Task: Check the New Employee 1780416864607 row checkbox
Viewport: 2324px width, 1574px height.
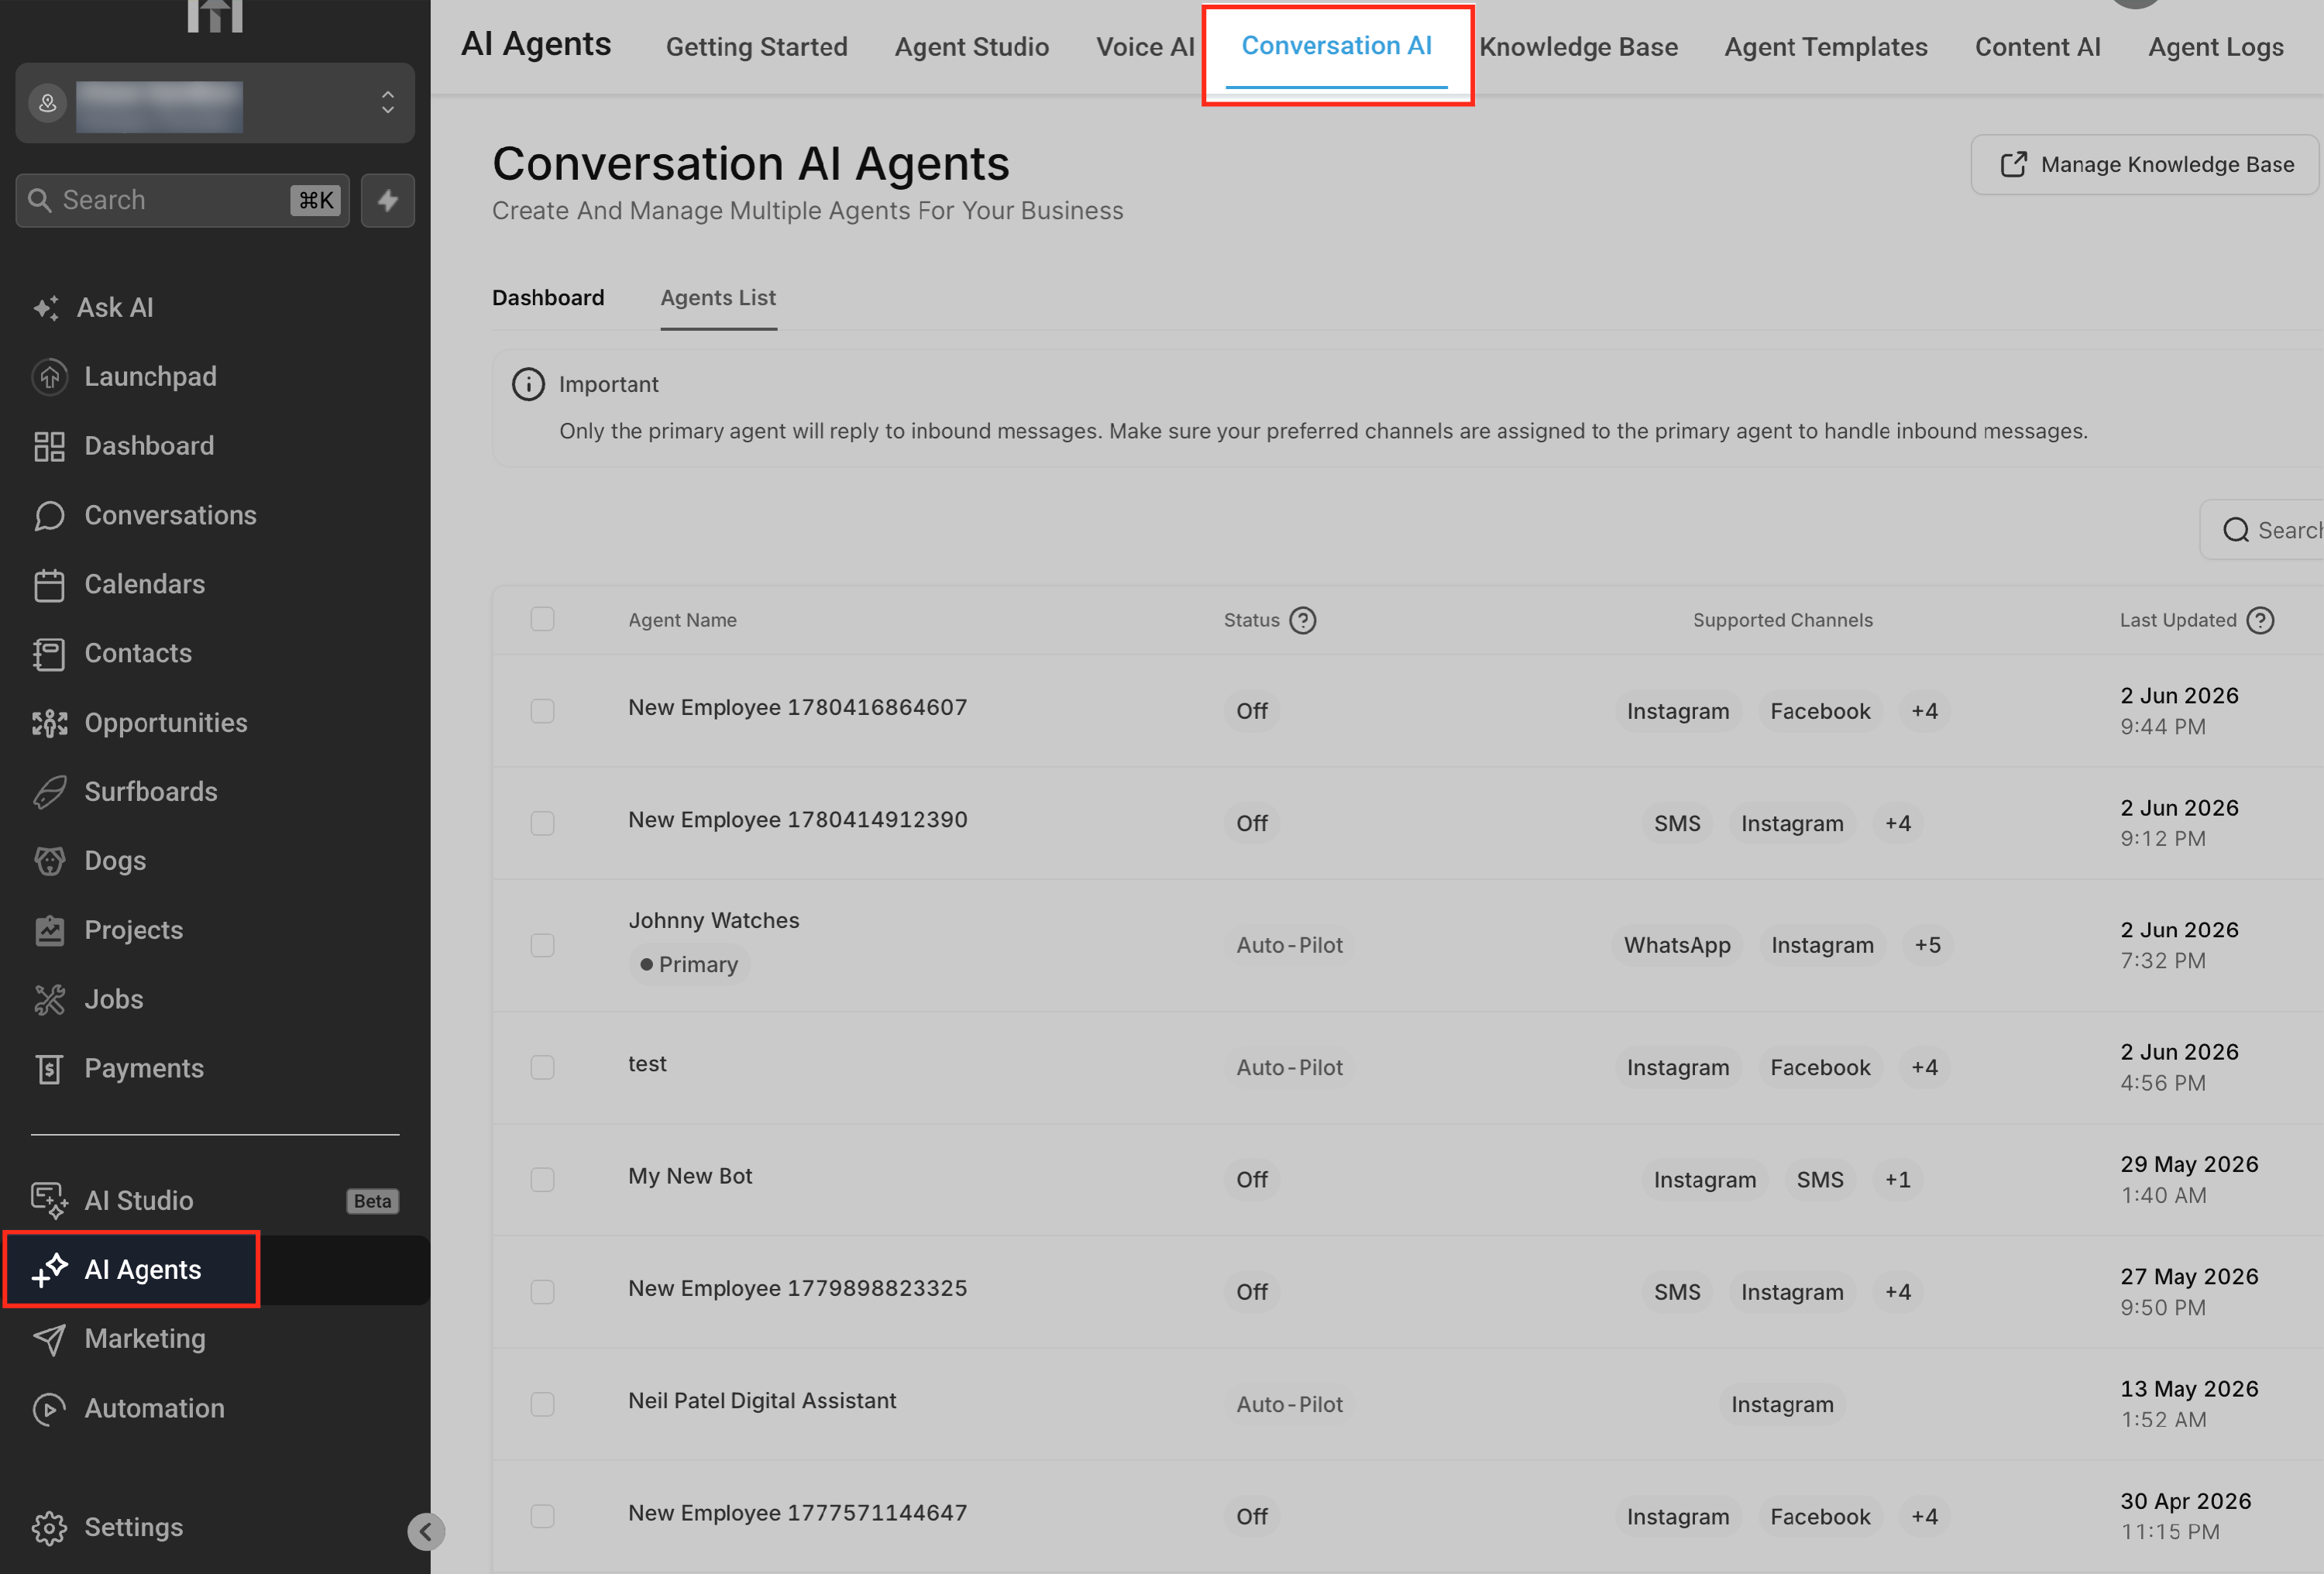Action: coord(542,711)
